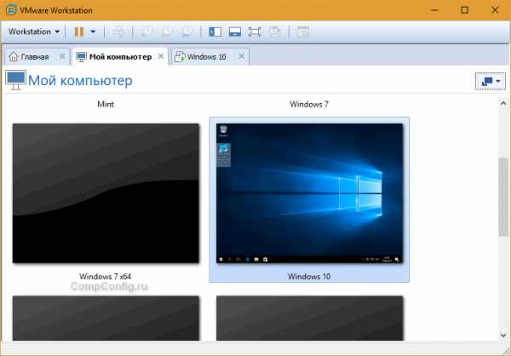
Task: Maximize the VMware Workstation window
Action: coord(465,10)
